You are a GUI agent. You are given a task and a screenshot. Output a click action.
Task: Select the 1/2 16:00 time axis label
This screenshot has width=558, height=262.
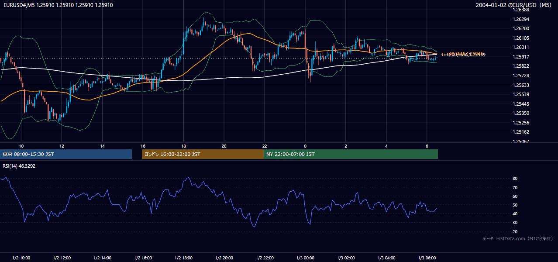[143, 258]
